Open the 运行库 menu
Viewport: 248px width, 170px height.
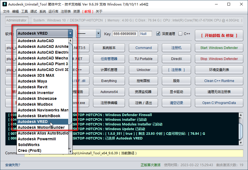[53, 11]
